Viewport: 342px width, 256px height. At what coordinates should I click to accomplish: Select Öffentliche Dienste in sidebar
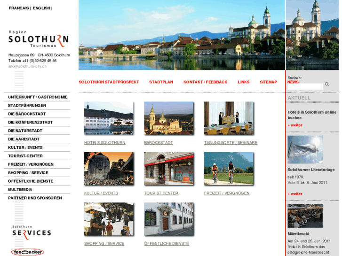tap(31, 181)
